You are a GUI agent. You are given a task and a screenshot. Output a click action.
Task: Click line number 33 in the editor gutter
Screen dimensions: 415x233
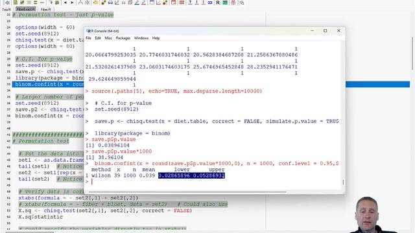click(x=8, y=84)
